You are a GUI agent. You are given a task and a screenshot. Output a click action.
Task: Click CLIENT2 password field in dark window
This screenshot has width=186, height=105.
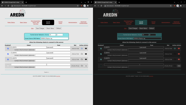pos(152,53)
